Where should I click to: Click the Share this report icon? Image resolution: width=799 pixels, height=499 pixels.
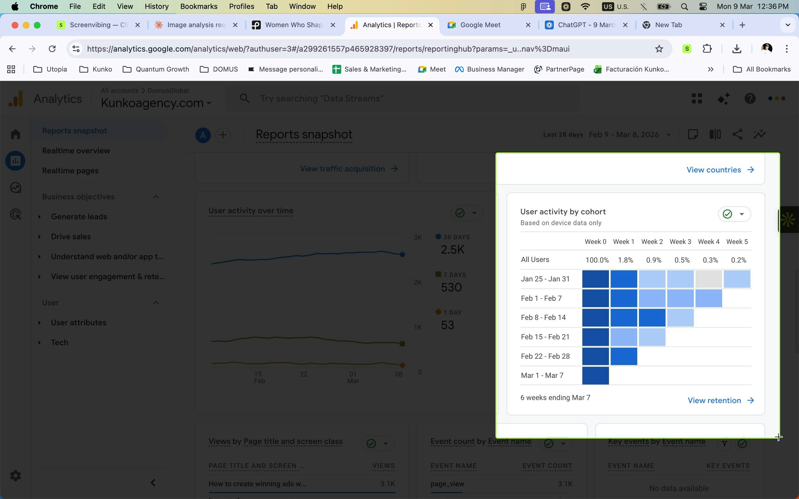[x=737, y=134]
